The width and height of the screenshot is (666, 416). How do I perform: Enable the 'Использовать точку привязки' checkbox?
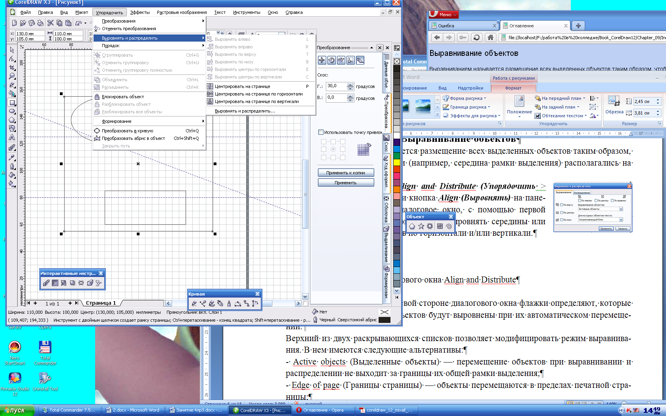click(321, 132)
